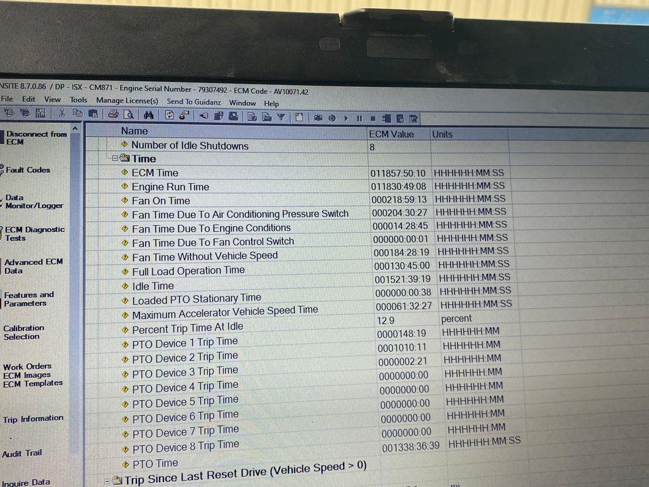The image size is (649, 487).
Task: Collapse the Trip Since Last Reset Drive group
Action: click(107, 481)
